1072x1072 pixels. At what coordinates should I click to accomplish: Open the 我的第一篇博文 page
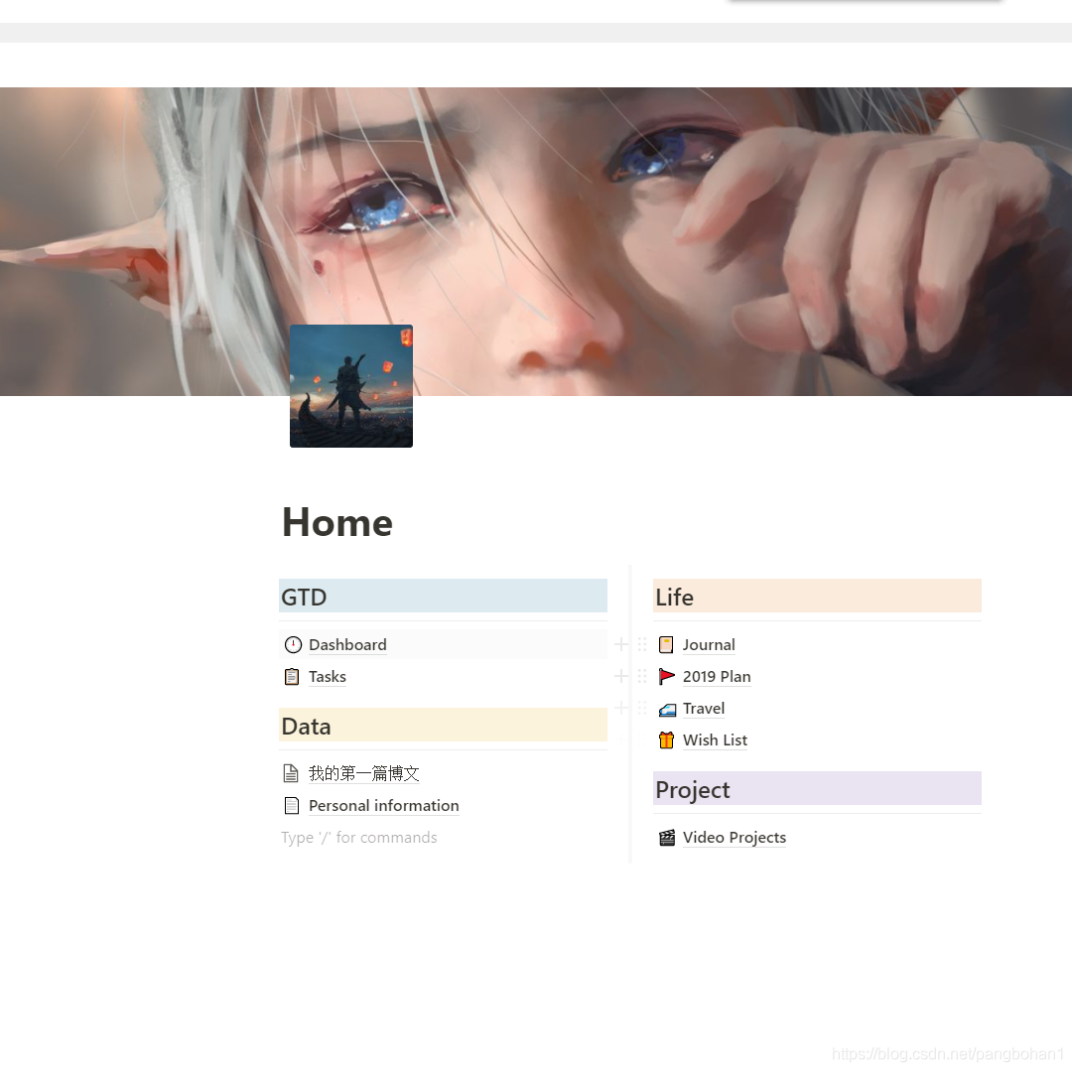[x=363, y=773]
